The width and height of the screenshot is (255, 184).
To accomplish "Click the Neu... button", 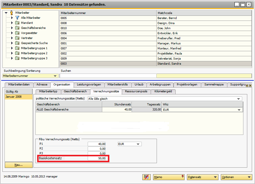I will pos(19,165).
